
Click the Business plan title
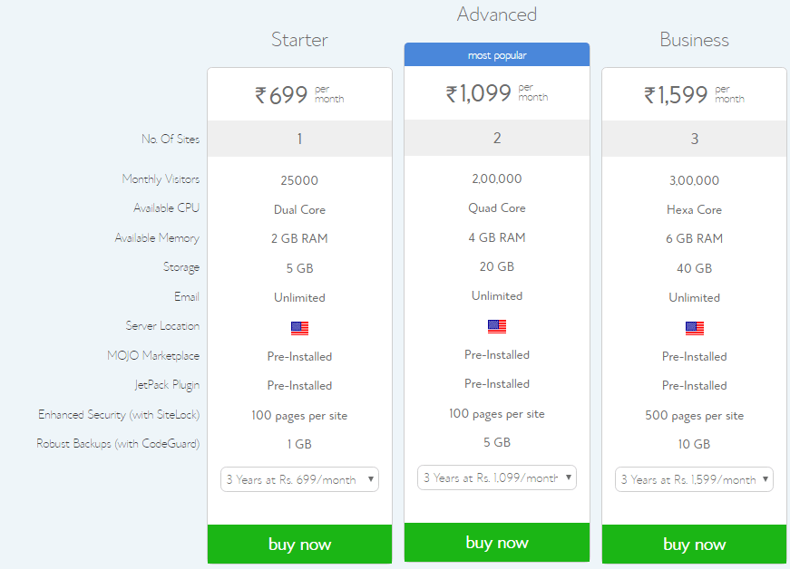click(x=695, y=40)
